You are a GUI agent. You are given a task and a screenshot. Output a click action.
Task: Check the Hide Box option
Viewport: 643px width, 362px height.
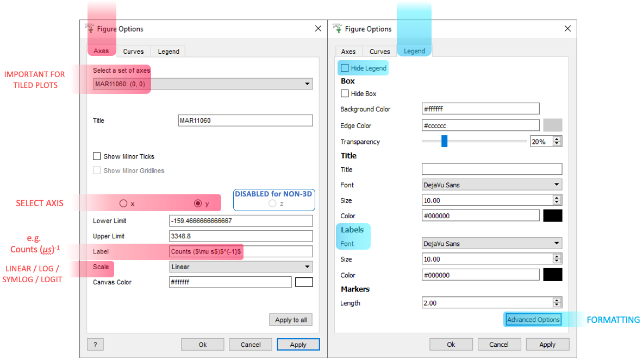pyautogui.click(x=345, y=94)
